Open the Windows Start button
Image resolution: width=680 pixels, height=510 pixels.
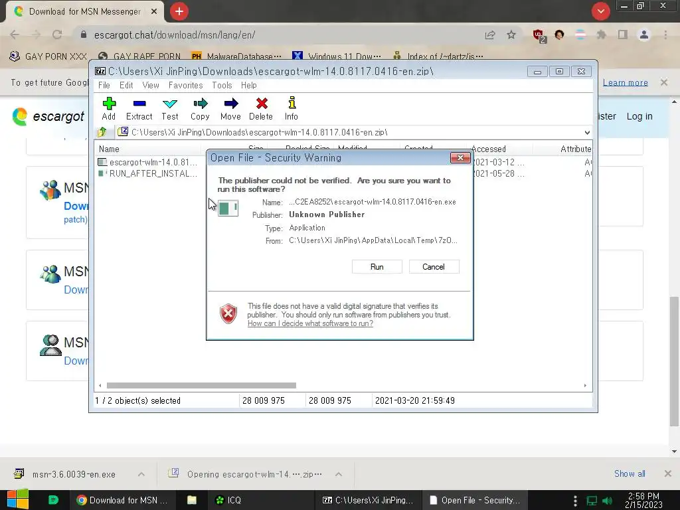tap(17, 500)
